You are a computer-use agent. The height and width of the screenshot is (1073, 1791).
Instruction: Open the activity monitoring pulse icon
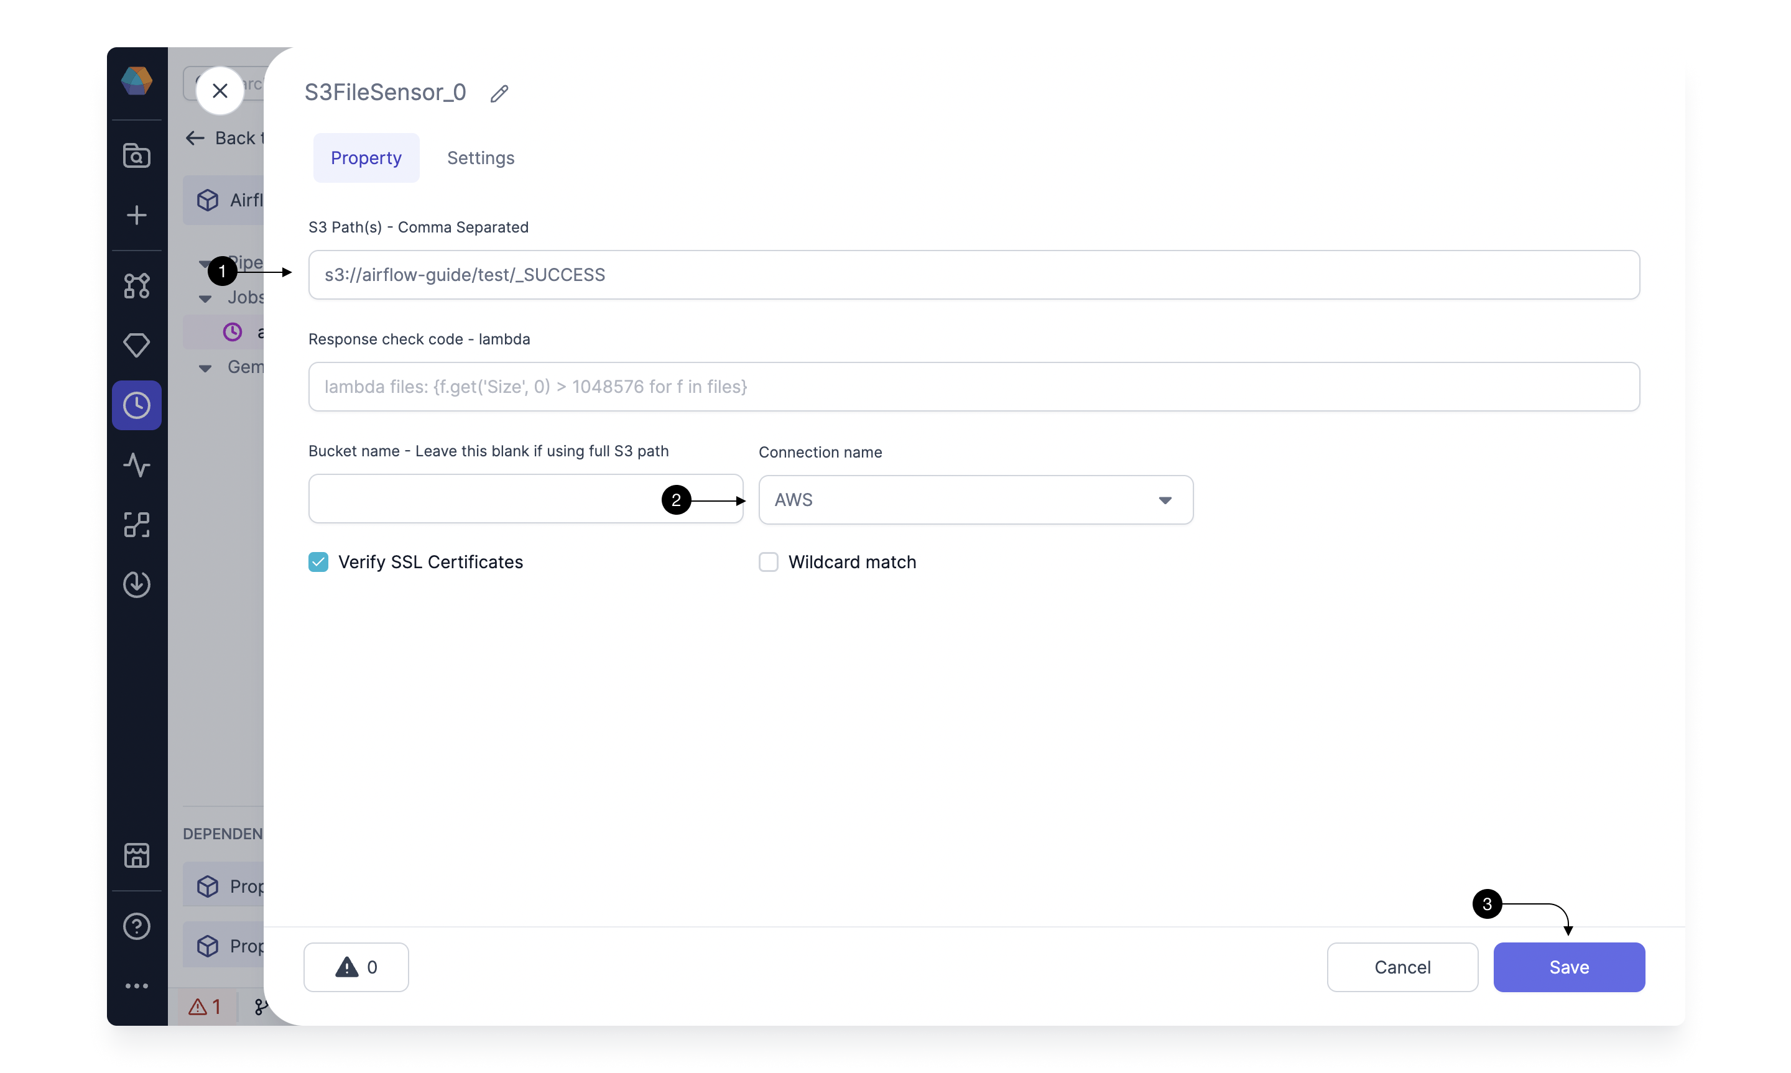(x=137, y=465)
